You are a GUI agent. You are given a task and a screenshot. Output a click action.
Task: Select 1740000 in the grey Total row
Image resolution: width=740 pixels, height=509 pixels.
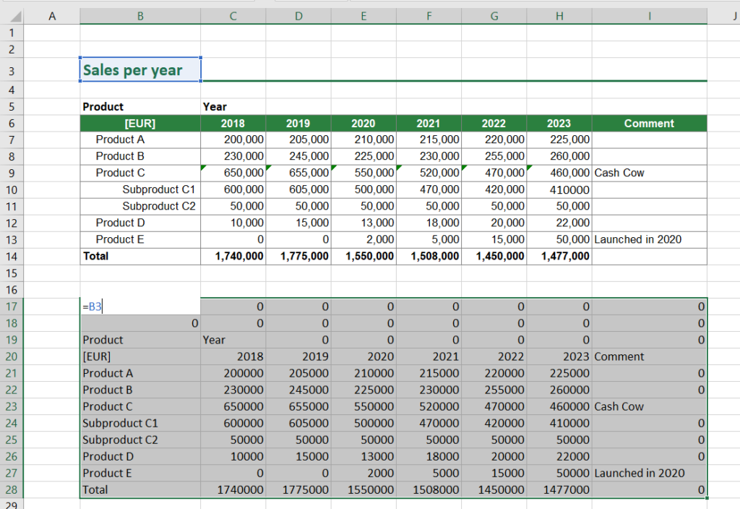(241, 489)
